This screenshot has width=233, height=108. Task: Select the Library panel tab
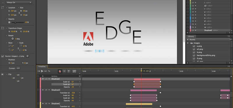tap(191, 36)
